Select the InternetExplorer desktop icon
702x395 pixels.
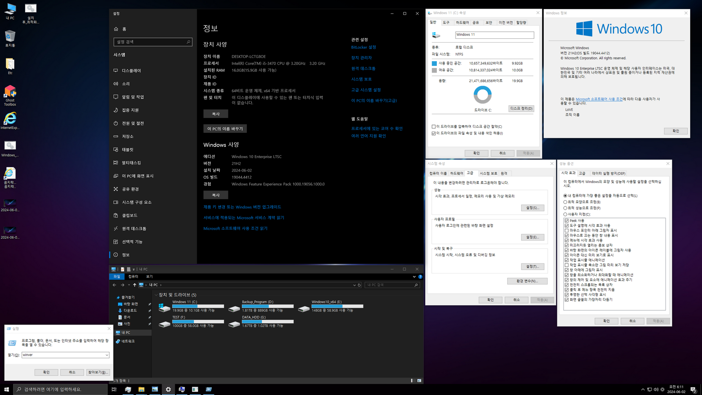pos(10,120)
